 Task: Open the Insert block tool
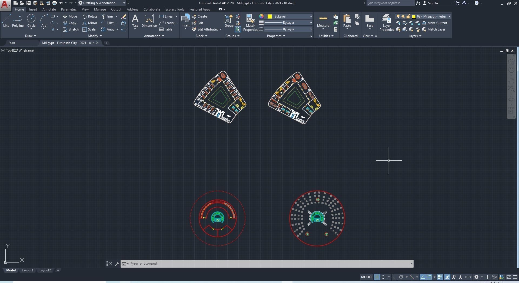185,21
